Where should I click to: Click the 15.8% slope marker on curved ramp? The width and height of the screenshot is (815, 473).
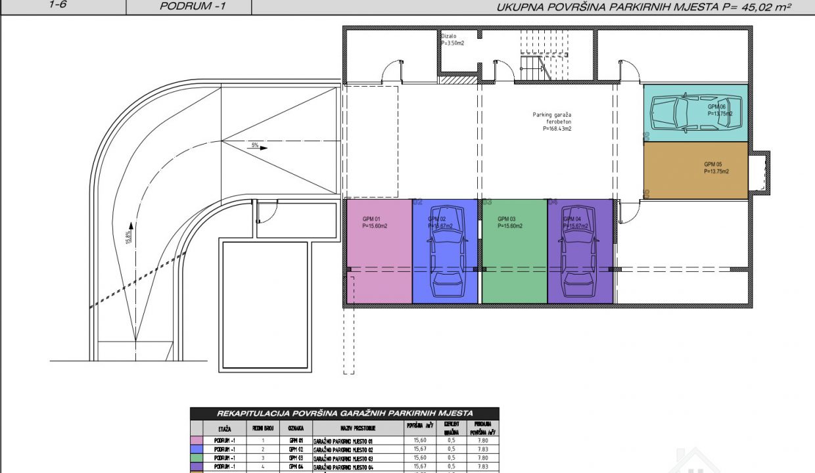click(129, 235)
